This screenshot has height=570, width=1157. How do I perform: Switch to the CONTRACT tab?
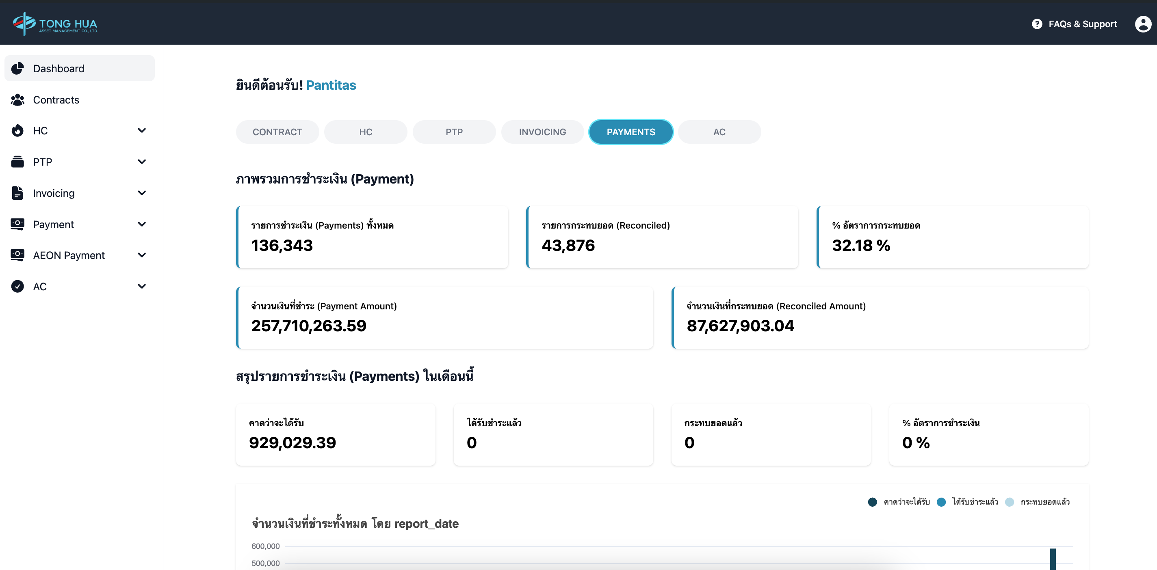coord(277,132)
